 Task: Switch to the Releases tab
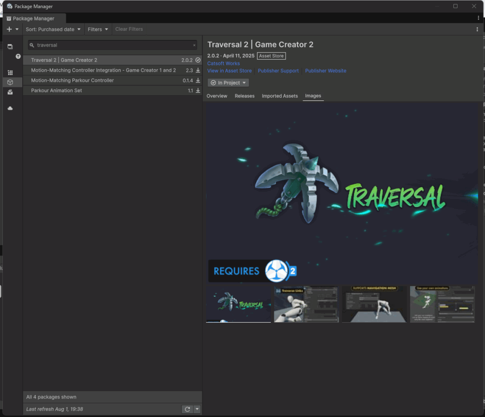click(x=244, y=96)
